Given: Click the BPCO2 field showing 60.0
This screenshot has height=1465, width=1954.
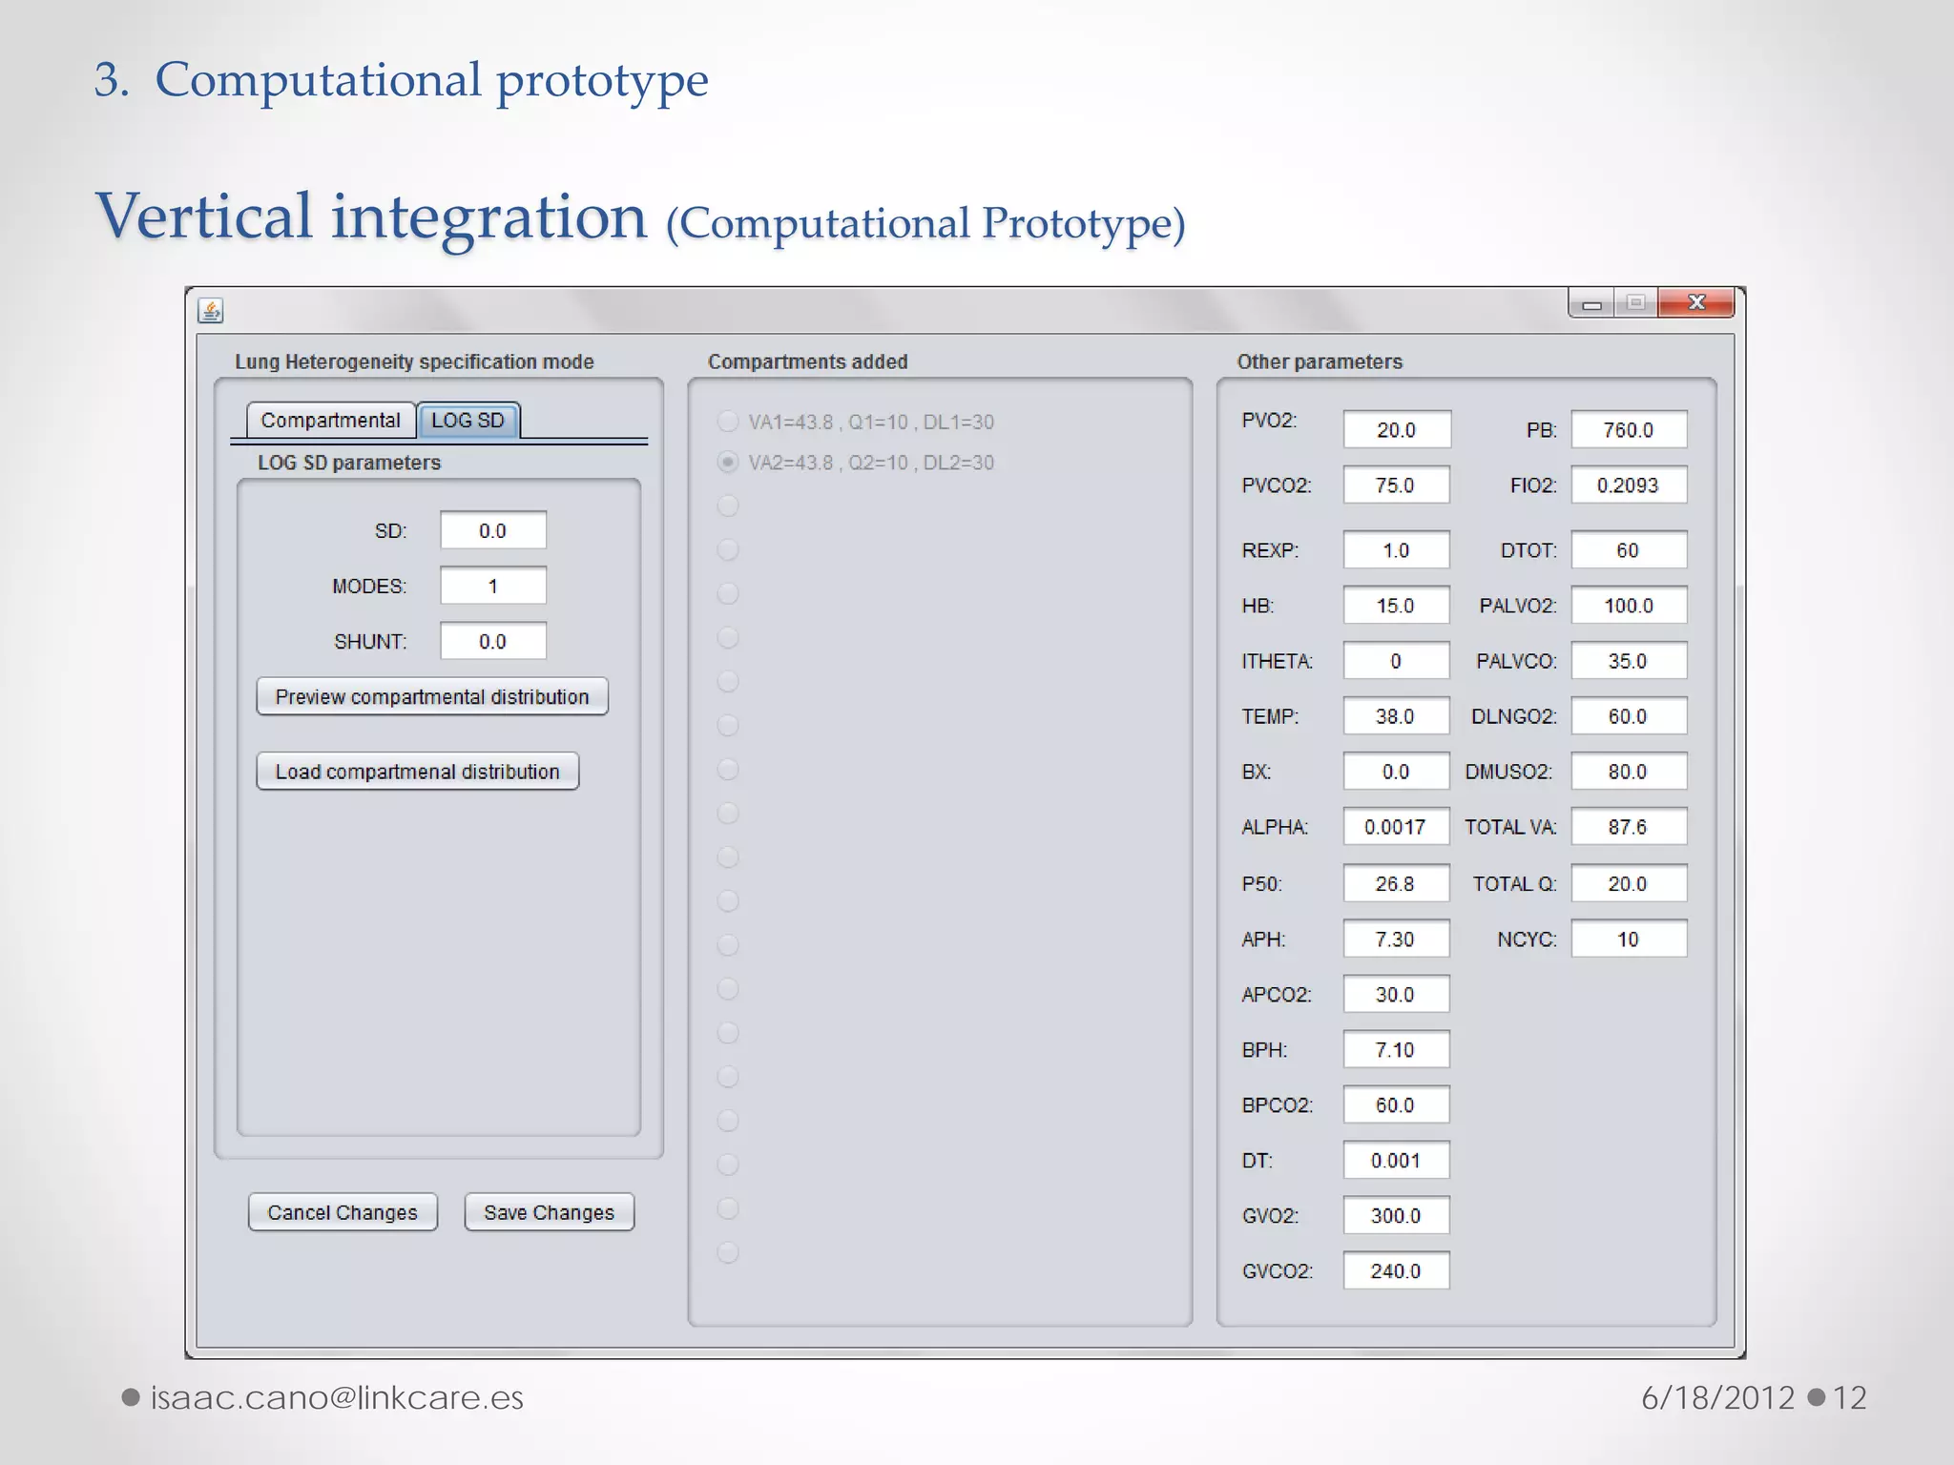Looking at the screenshot, I should pos(1397,1104).
